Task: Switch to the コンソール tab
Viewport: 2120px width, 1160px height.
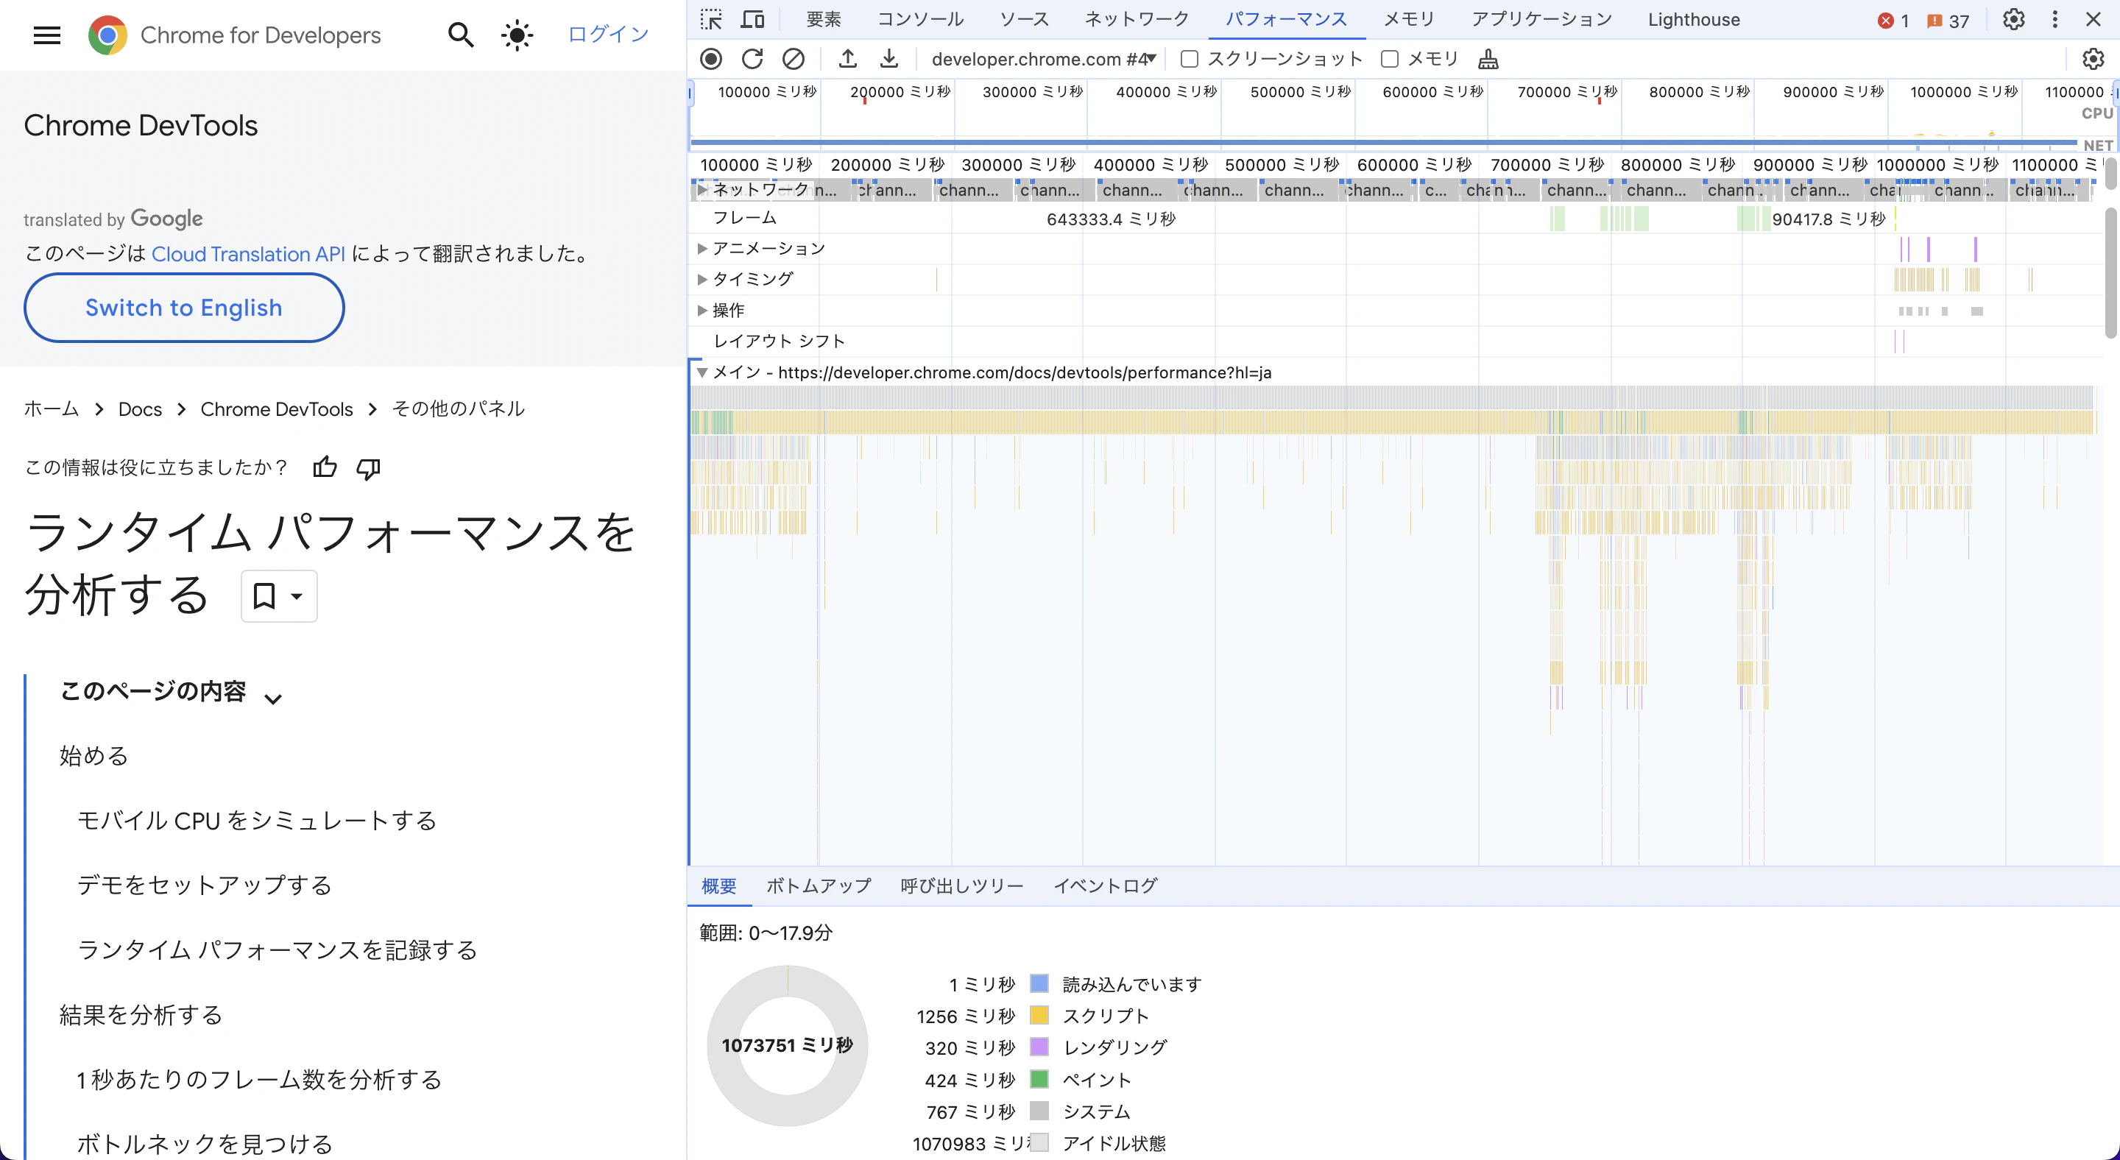Action: (920, 19)
